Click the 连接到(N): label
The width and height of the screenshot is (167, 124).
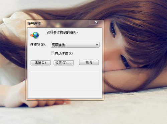pos(38,45)
